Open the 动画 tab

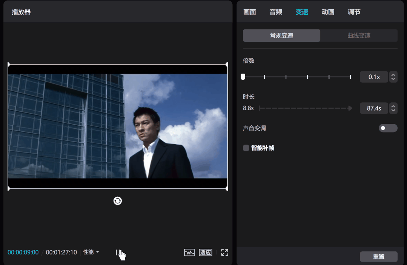328,12
